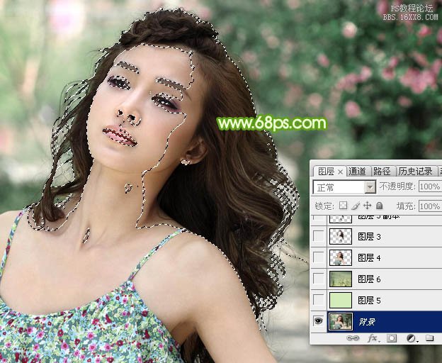Click the 不透明度 label
The image size is (442, 363).
click(x=397, y=186)
